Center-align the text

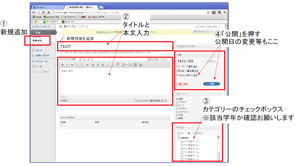click(x=98, y=65)
